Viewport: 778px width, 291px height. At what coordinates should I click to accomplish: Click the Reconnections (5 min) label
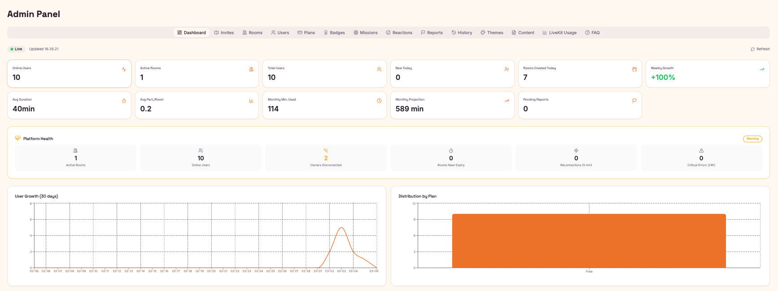pos(576,165)
